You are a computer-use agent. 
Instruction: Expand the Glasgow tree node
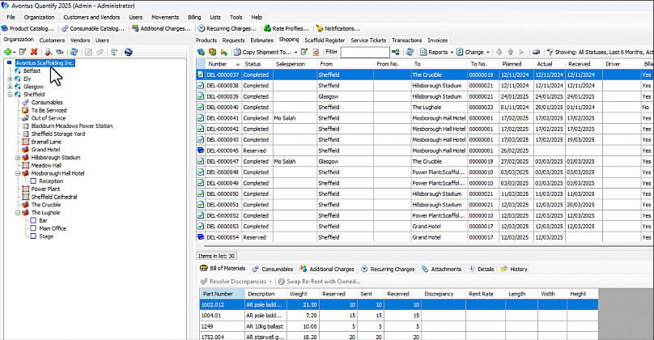tap(9, 87)
